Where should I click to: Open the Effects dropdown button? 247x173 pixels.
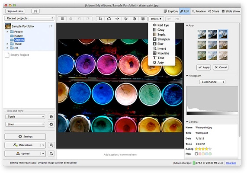(x=156, y=19)
